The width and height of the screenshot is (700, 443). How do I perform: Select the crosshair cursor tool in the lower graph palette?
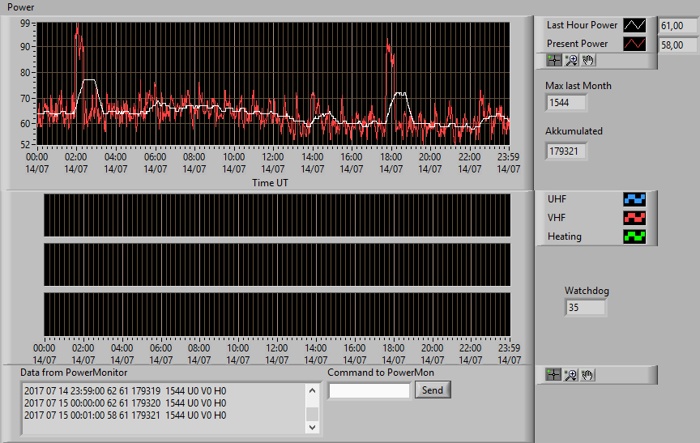tap(553, 375)
